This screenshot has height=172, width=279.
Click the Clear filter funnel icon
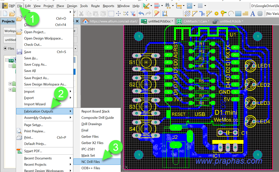[x=133, y=14]
